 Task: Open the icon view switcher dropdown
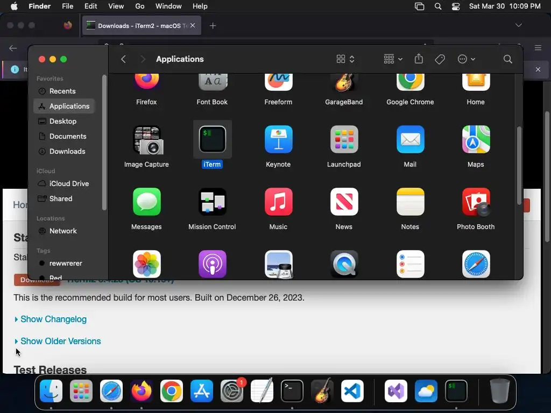click(345, 59)
